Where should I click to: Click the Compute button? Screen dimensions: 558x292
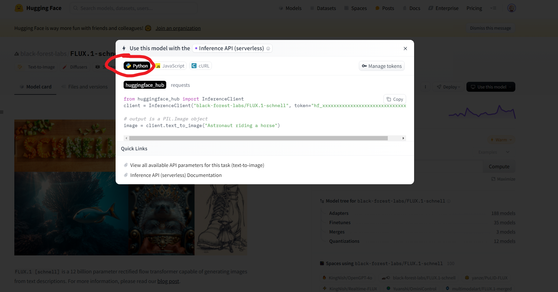(499, 167)
